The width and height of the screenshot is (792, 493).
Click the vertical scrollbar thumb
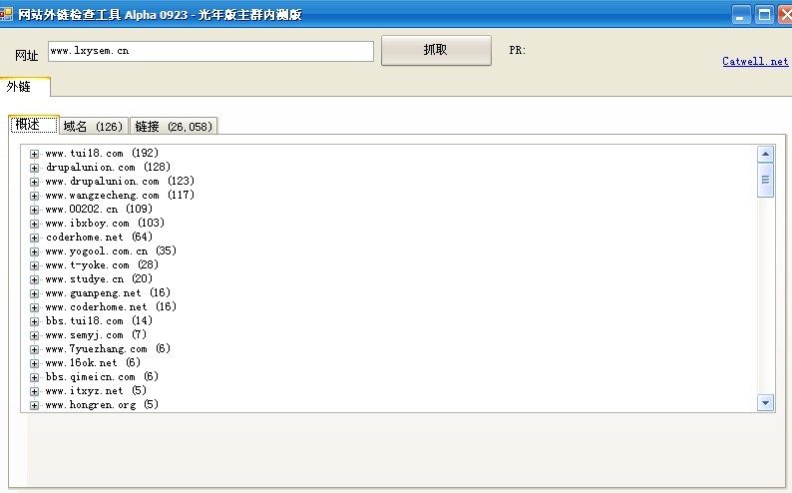click(x=766, y=181)
